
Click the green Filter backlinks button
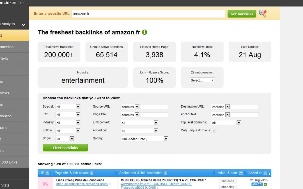click(65, 148)
